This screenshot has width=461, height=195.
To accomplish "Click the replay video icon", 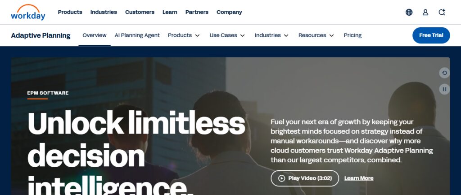I will pyautogui.click(x=444, y=73).
